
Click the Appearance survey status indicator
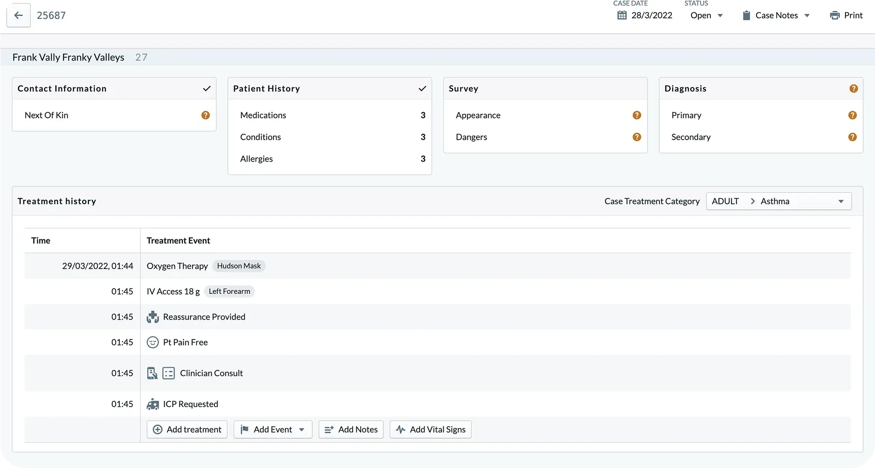point(636,115)
